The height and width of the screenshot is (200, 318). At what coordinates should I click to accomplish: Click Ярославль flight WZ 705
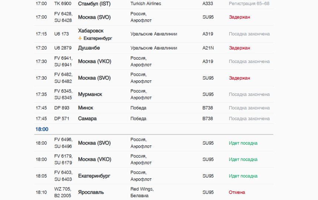154,192
